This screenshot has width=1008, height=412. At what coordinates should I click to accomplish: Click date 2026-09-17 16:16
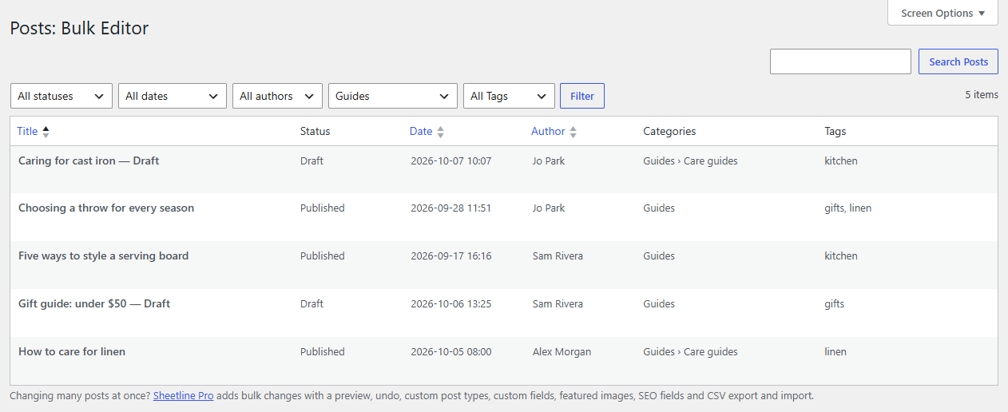click(451, 256)
